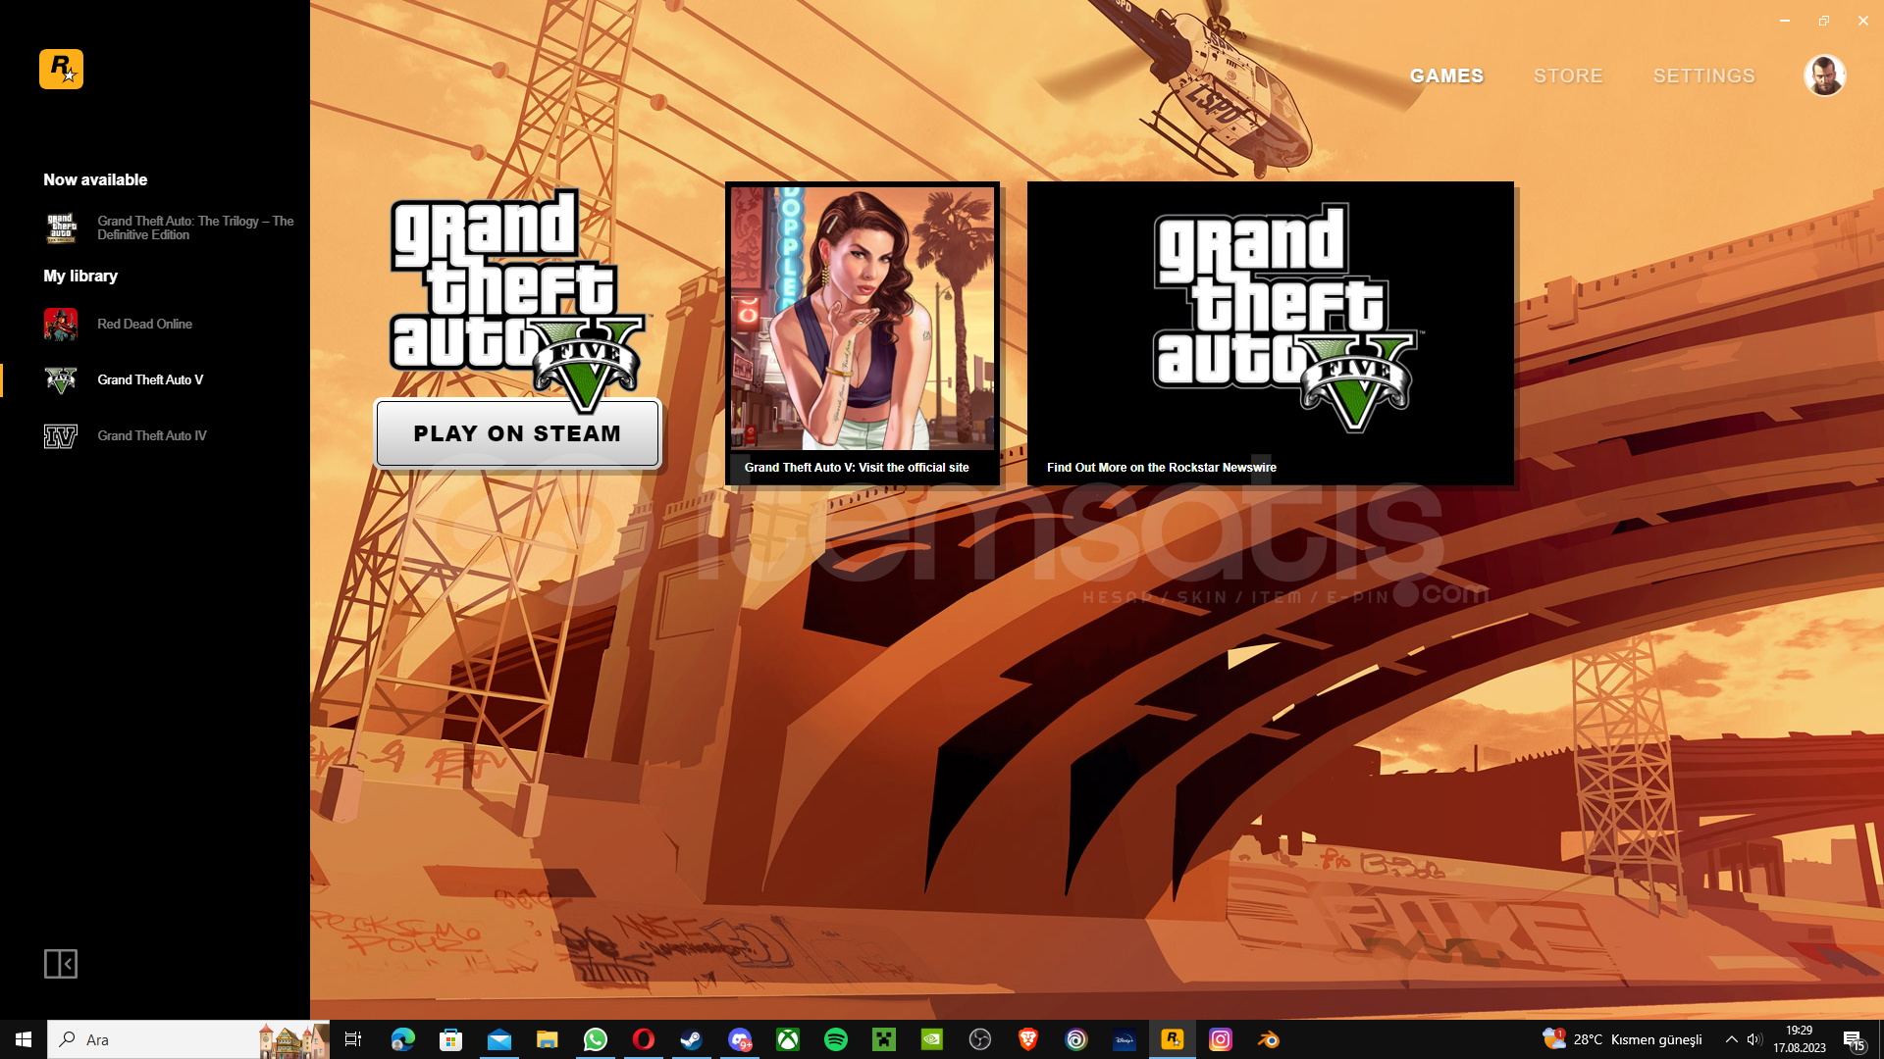Click Rockstar Launcher taskbar icon

pyautogui.click(x=1172, y=1039)
